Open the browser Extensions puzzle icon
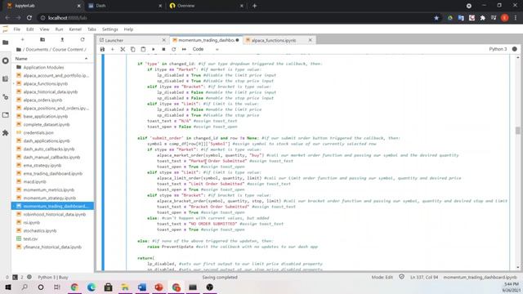Image resolution: width=523 pixels, height=294 pixels. coord(482,18)
